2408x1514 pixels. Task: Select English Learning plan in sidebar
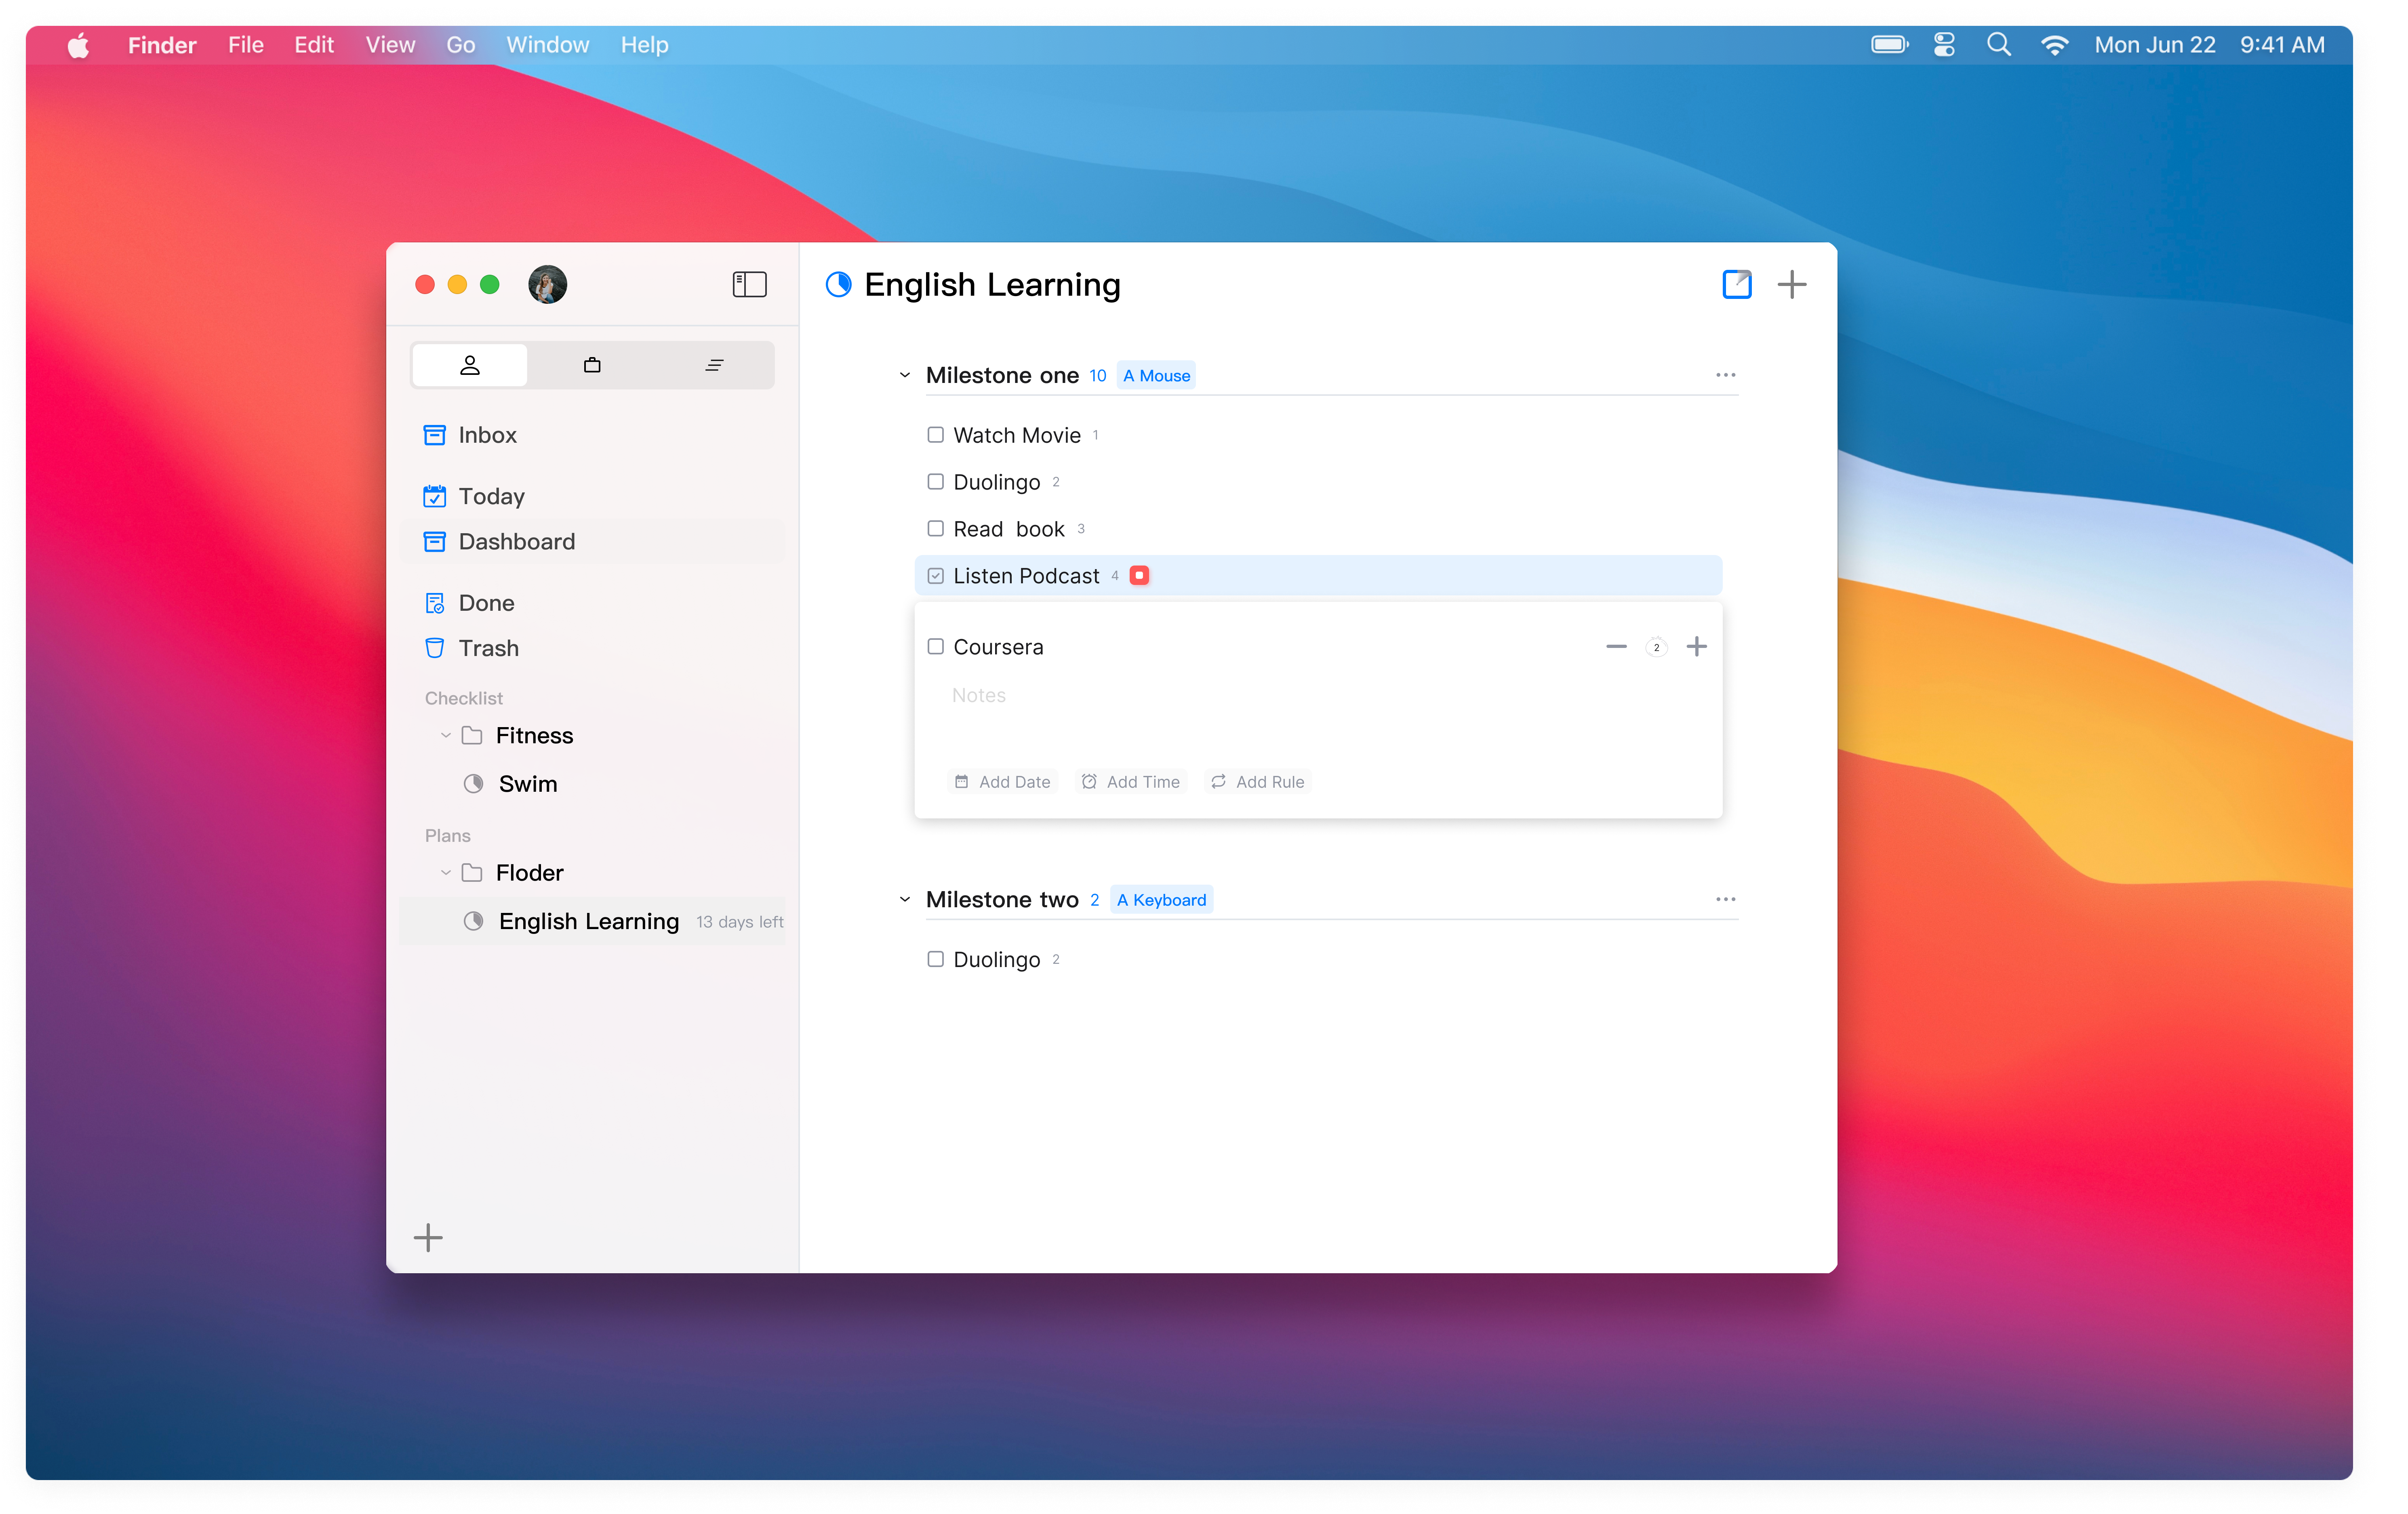pos(592,922)
